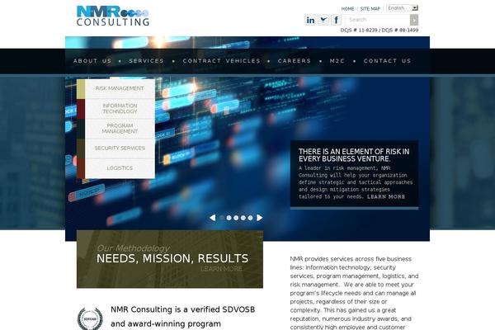Open the Twitter bird icon
The width and height of the screenshot is (495, 330).
(323, 20)
